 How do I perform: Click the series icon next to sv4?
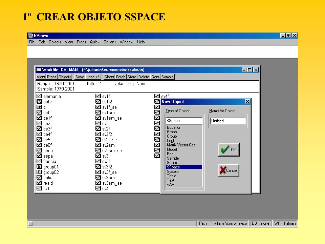click(x=98, y=188)
